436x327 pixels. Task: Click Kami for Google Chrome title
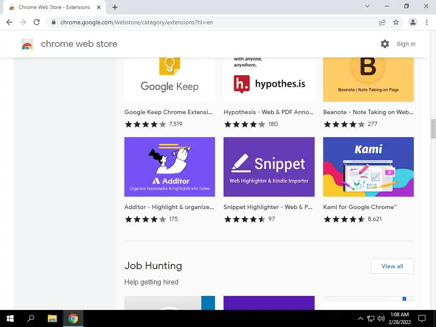(360, 207)
